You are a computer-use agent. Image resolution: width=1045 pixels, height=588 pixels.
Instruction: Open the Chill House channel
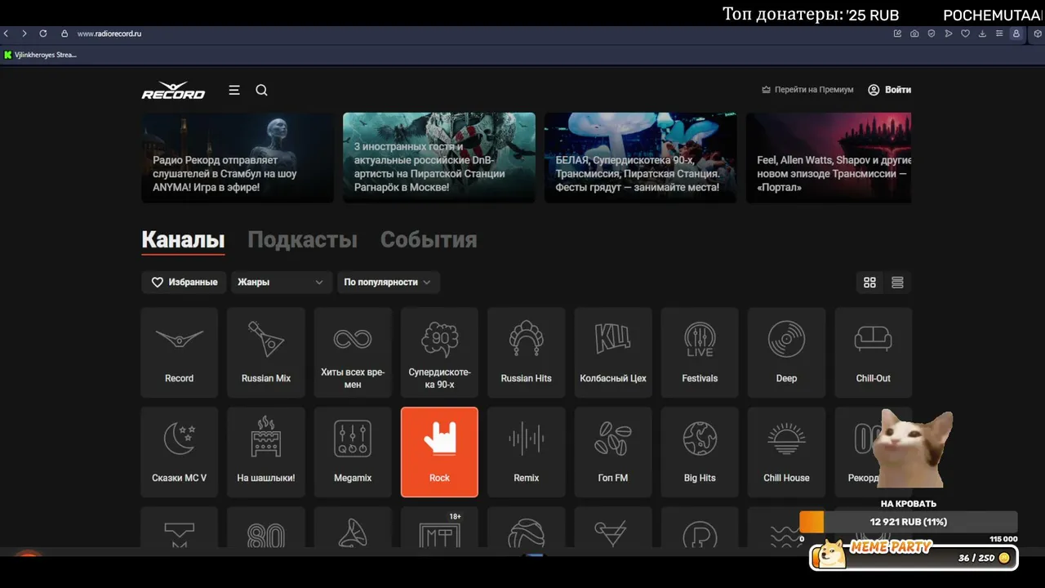click(786, 452)
